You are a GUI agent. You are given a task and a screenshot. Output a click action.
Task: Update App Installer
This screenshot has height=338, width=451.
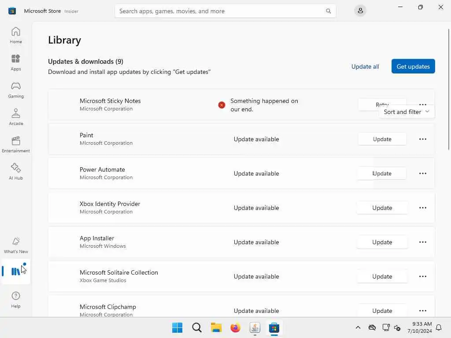click(x=382, y=242)
